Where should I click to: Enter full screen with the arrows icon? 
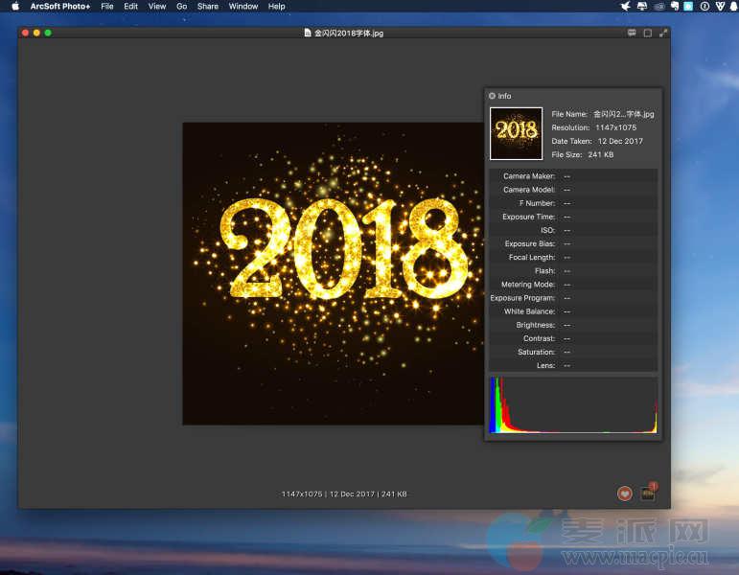click(662, 33)
